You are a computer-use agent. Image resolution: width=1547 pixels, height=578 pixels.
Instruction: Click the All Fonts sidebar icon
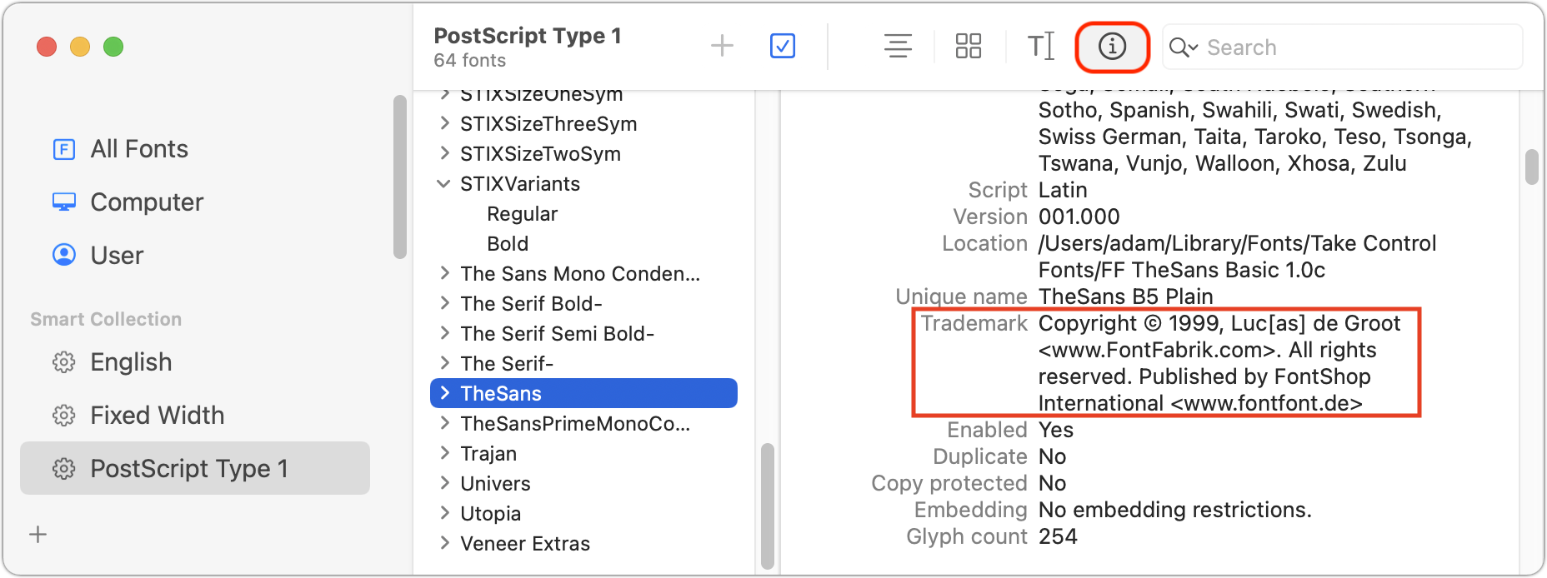[64, 149]
